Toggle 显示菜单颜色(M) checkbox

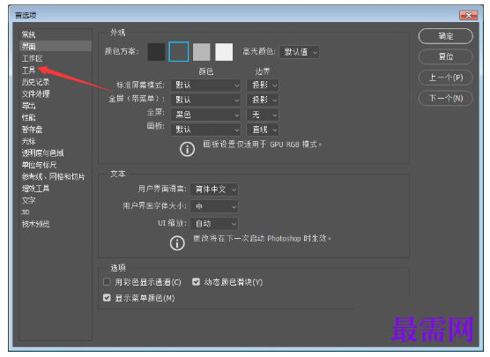(107, 298)
